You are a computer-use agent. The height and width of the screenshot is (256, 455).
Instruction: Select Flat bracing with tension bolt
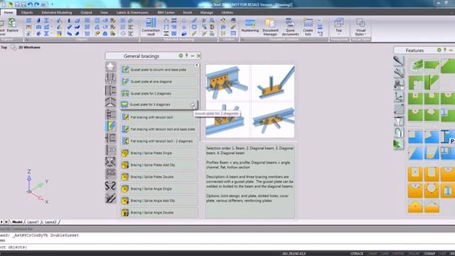159,117
